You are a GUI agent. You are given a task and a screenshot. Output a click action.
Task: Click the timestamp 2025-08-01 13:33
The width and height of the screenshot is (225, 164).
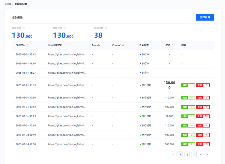pos(26,85)
